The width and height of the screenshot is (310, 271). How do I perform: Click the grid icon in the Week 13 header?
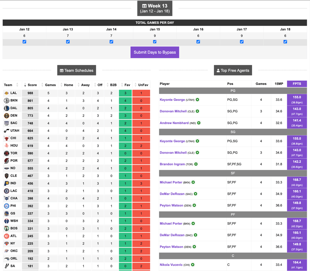[144, 6]
